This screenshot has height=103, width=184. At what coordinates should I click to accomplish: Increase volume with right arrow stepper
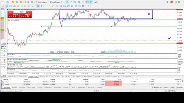(x=24, y=12)
